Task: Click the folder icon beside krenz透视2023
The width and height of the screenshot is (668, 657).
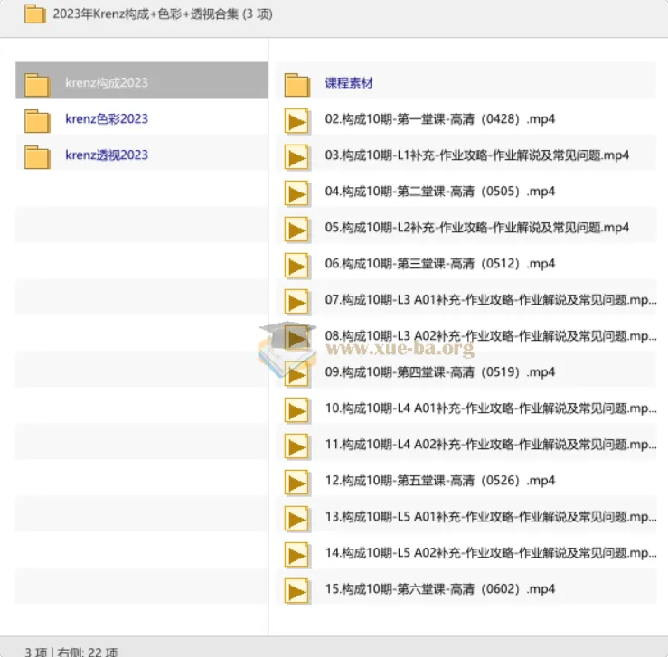Action: [37, 157]
